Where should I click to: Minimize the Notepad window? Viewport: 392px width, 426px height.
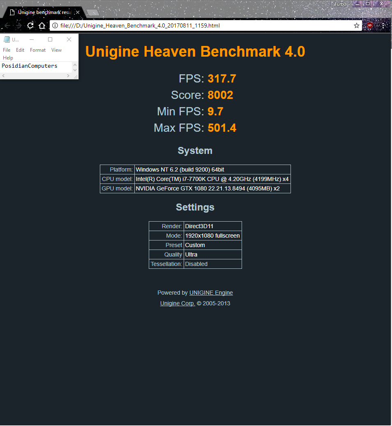click(x=32, y=39)
